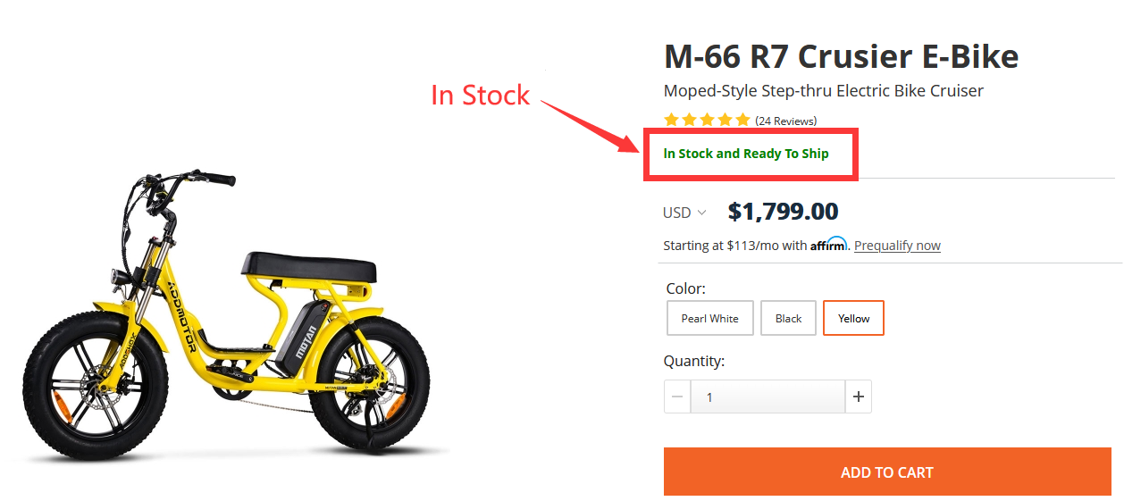Click the $1,799.00 price
This screenshot has height=501, width=1124.
tap(783, 212)
